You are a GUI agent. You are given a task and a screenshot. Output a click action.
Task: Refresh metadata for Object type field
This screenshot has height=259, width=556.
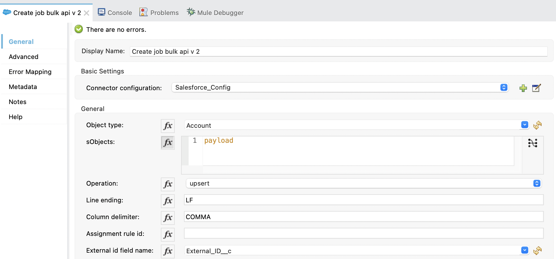[537, 125]
